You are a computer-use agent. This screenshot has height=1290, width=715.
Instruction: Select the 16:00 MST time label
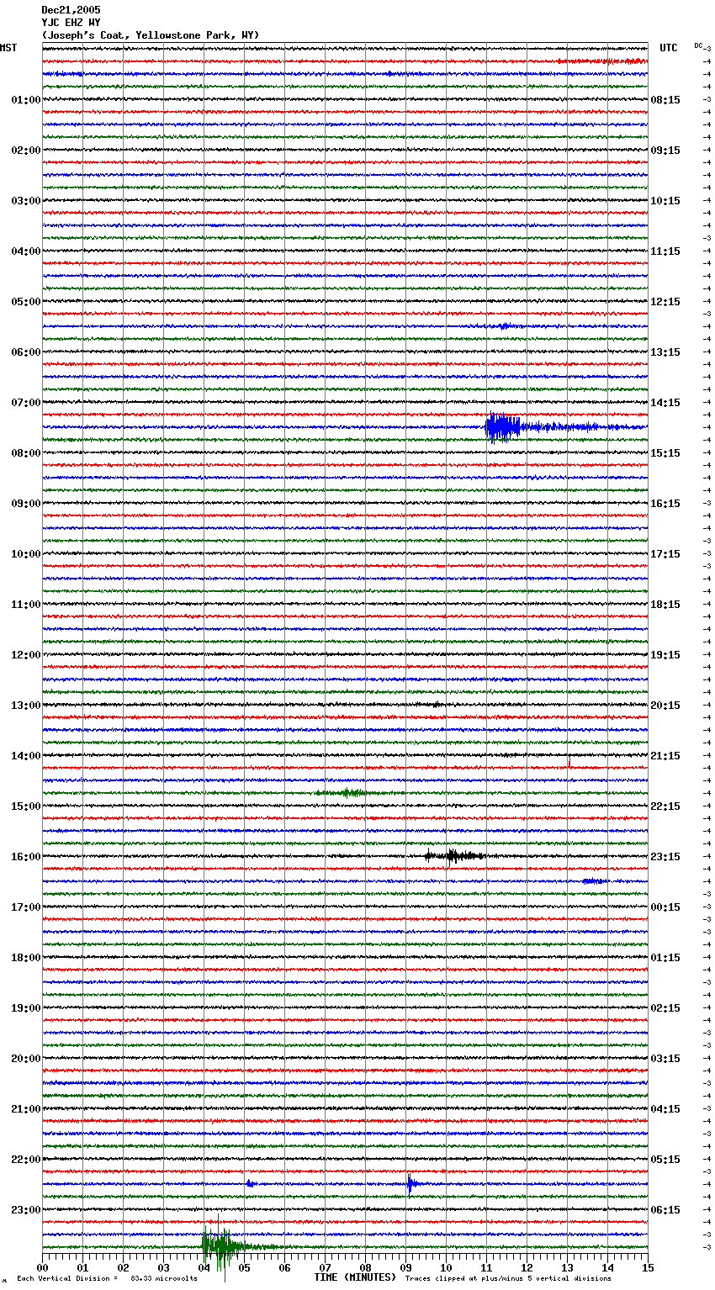point(26,857)
